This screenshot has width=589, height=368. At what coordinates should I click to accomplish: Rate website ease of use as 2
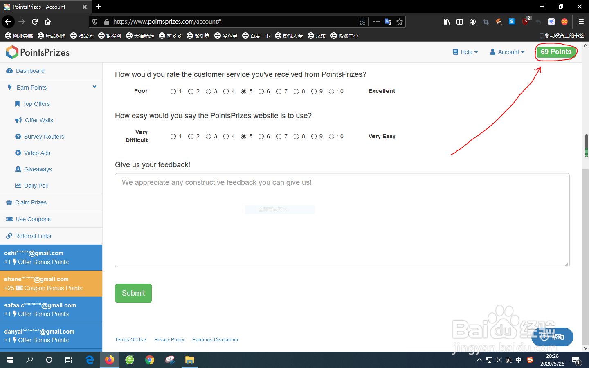pyautogui.click(x=191, y=136)
